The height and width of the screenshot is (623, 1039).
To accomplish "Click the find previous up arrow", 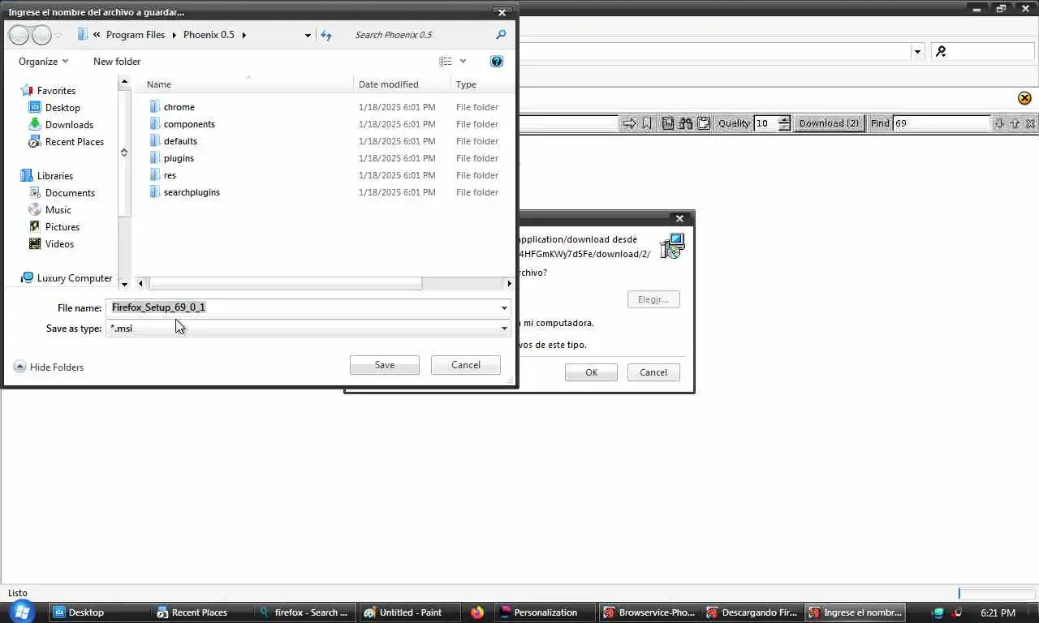I will [x=1015, y=123].
